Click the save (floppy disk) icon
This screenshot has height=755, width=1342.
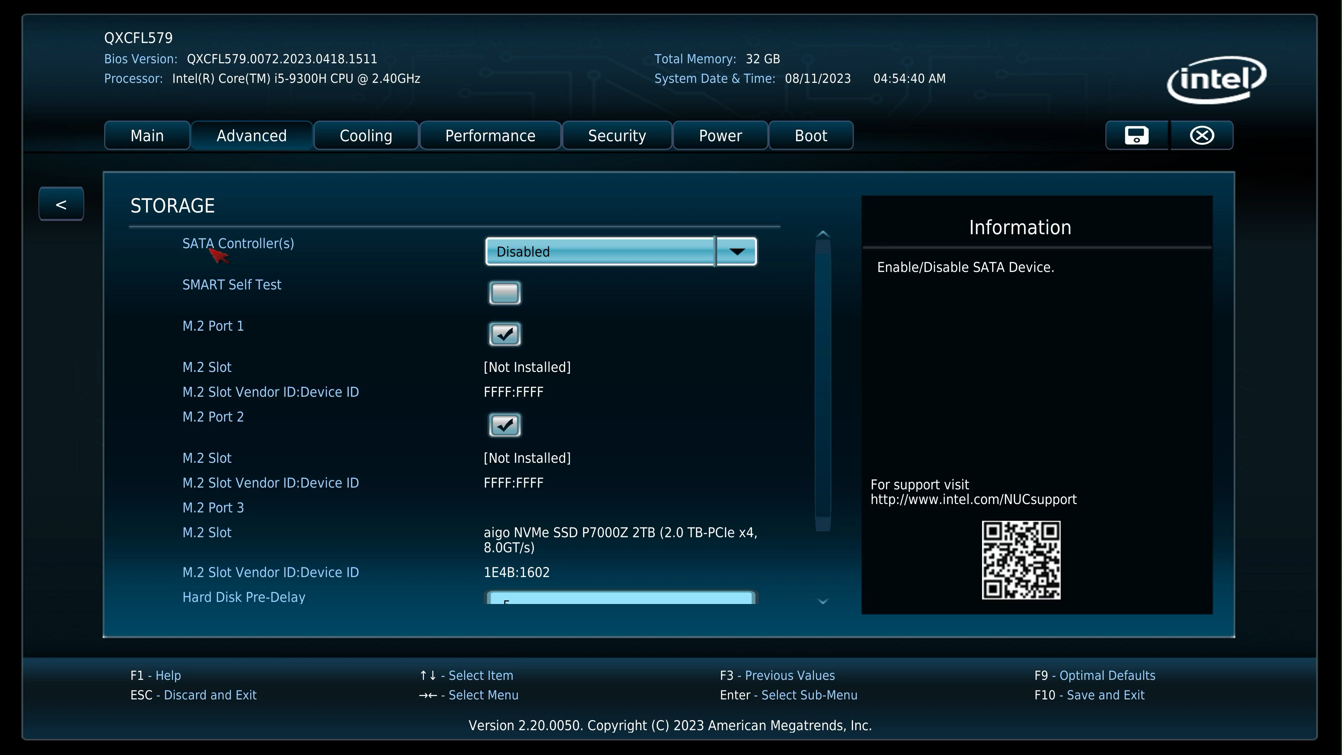pos(1136,136)
